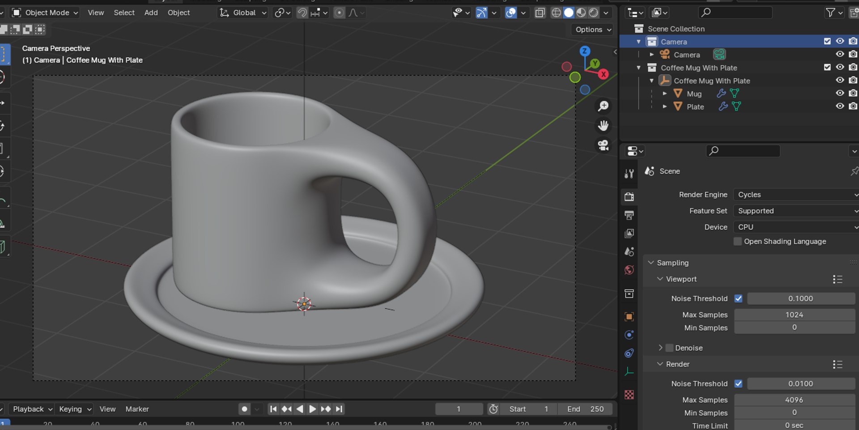The height and width of the screenshot is (430, 859).
Task: Switch to wireframe viewport shading
Action: coord(556,13)
